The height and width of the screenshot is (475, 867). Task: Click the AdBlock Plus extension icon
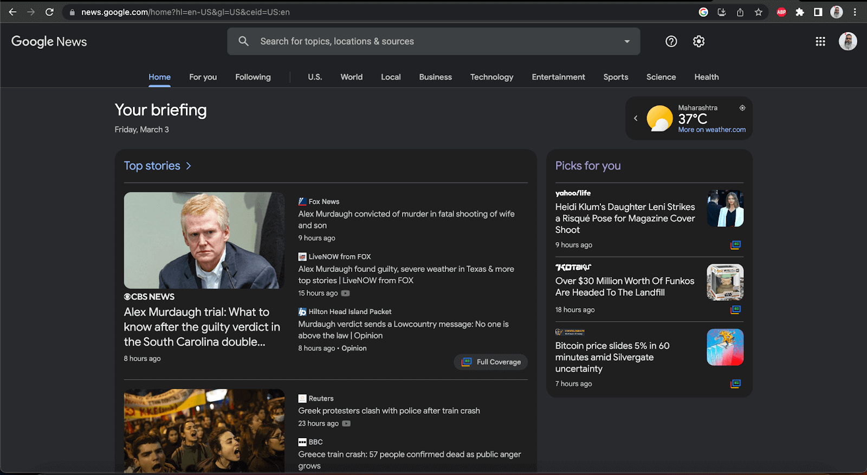781,12
